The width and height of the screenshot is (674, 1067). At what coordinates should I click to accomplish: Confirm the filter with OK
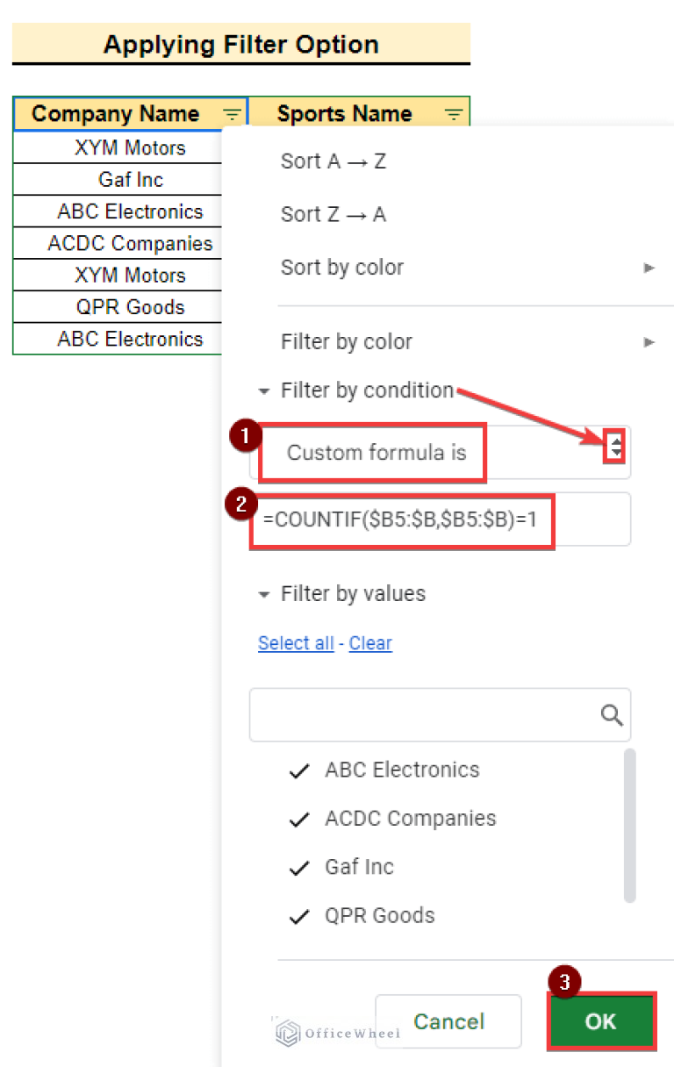point(601,1021)
